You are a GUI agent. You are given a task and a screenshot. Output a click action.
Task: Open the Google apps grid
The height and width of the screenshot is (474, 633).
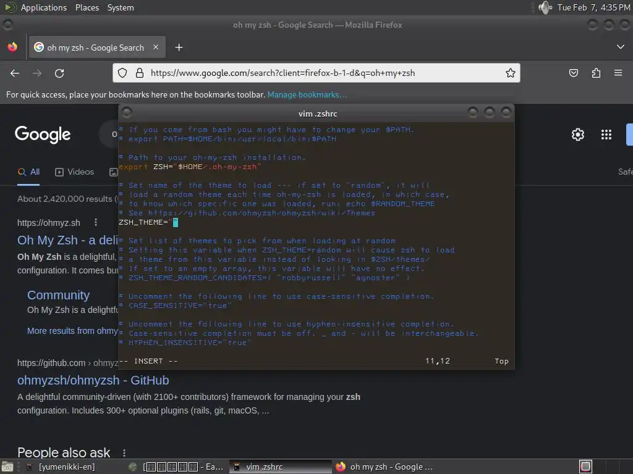point(606,134)
